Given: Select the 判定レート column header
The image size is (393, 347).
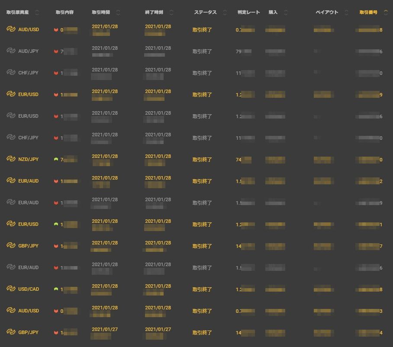Looking at the screenshot, I should (x=248, y=13).
